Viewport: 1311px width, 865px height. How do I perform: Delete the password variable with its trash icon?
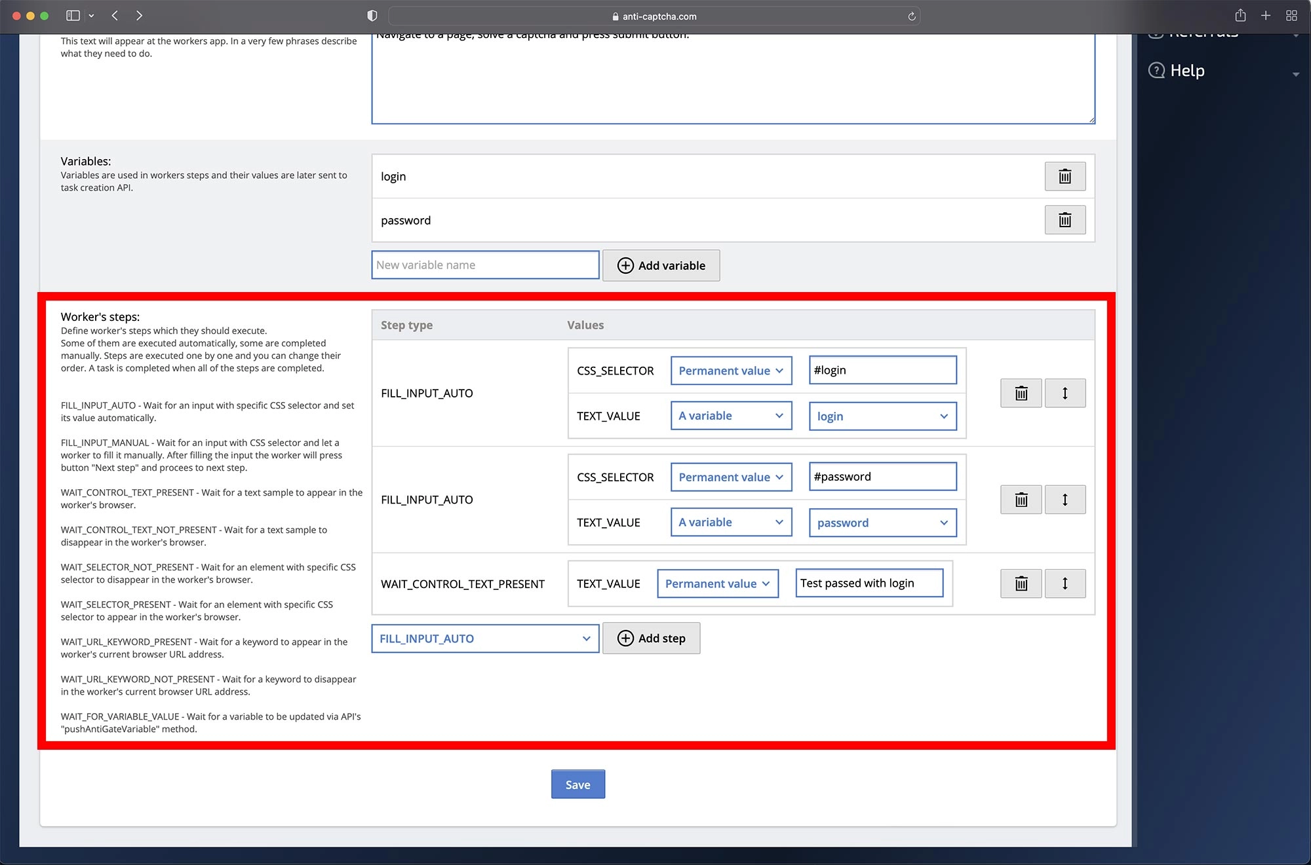point(1065,220)
